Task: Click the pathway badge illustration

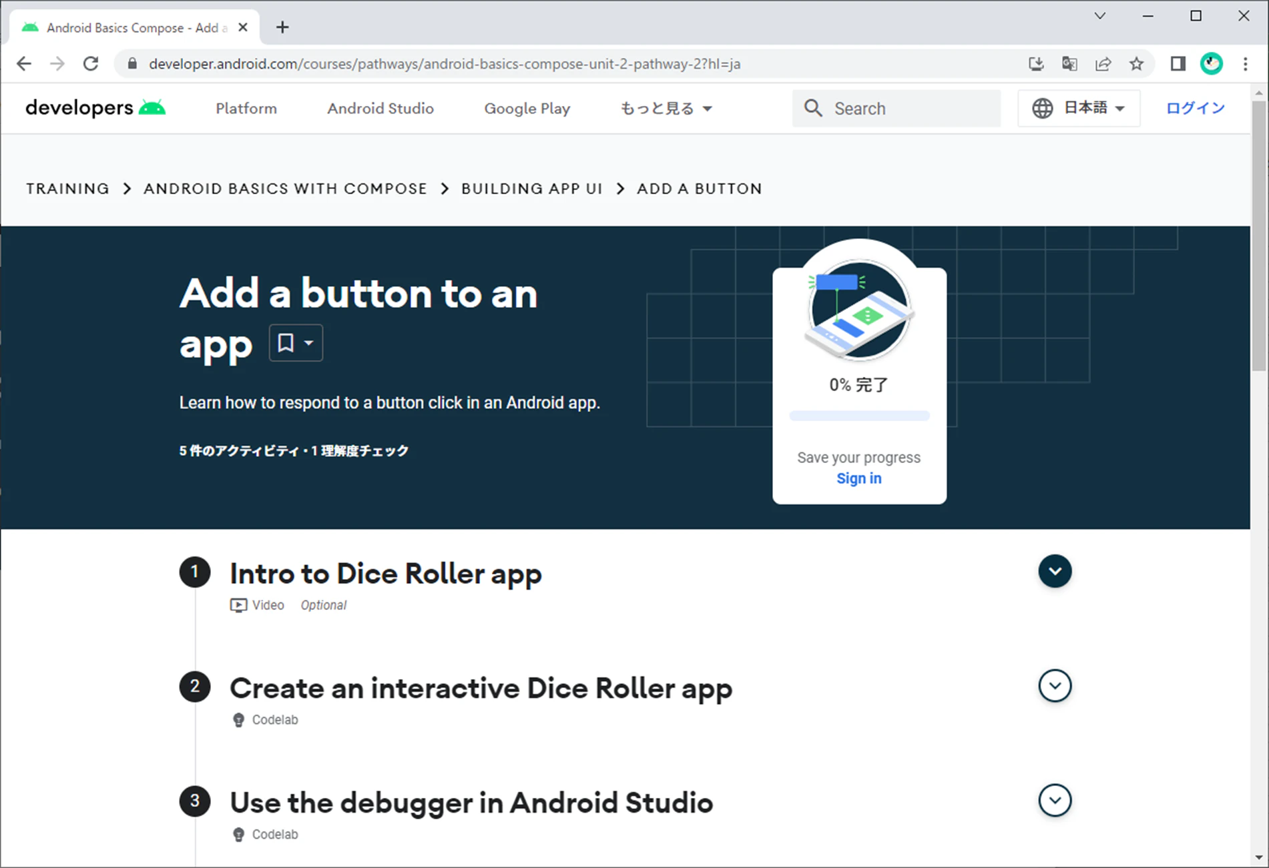Action: coord(859,310)
